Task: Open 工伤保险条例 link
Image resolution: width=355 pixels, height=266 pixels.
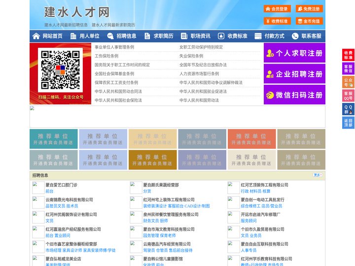Action: click(106, 56)
